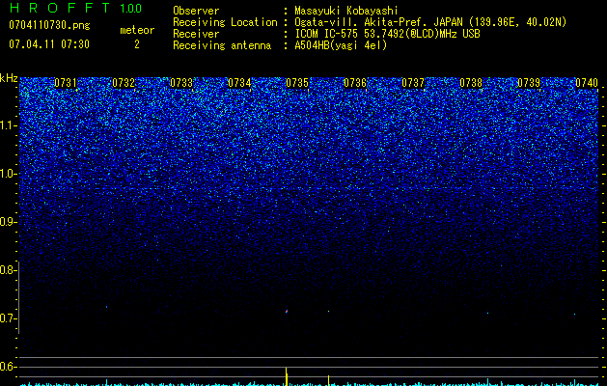The height and width of the screenshot is (386, 607).
Task: Click the A504HB(yagi 4el) antenna text
Action: coord(341,45)
